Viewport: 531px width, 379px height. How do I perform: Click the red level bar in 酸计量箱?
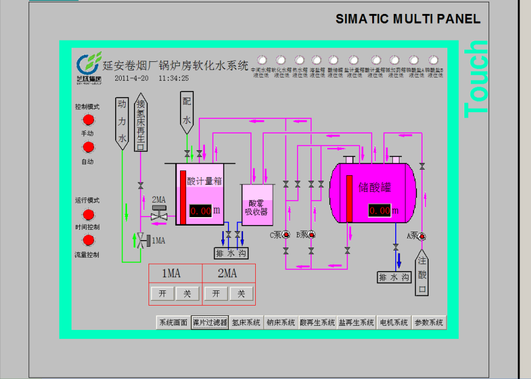tap(182, 197)
